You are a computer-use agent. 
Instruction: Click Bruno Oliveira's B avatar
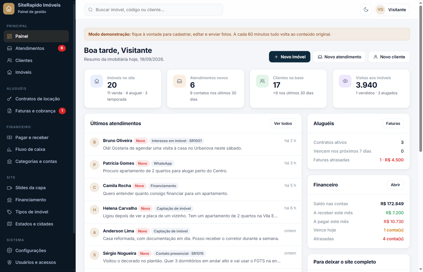pos(95,142)
